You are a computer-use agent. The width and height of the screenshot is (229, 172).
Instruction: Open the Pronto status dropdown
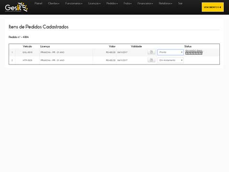171,52
